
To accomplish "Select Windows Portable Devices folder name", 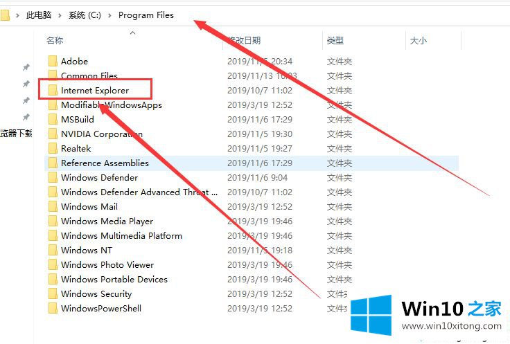I will (114, 280).
